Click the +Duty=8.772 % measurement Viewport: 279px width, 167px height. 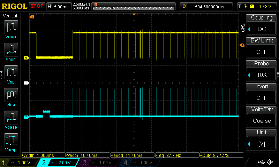(x=222, y=155)
